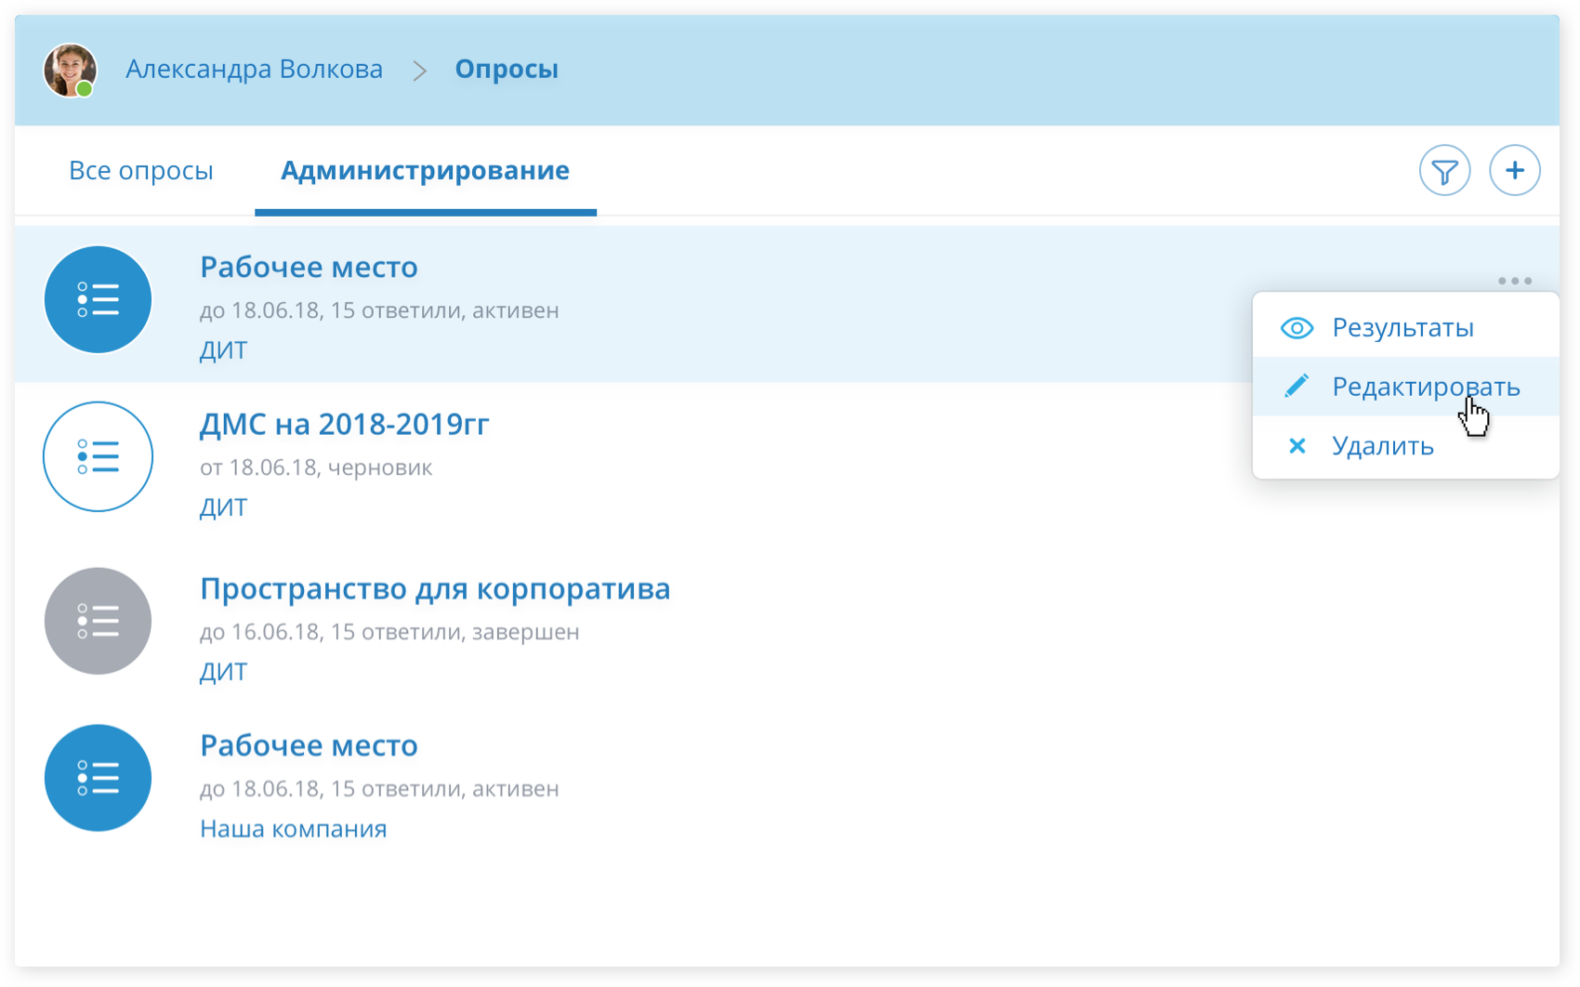Select Удалить to delete the active survey
Image resolution: width=1580 pixels, height=987 pixels.
coord(1384,446)
